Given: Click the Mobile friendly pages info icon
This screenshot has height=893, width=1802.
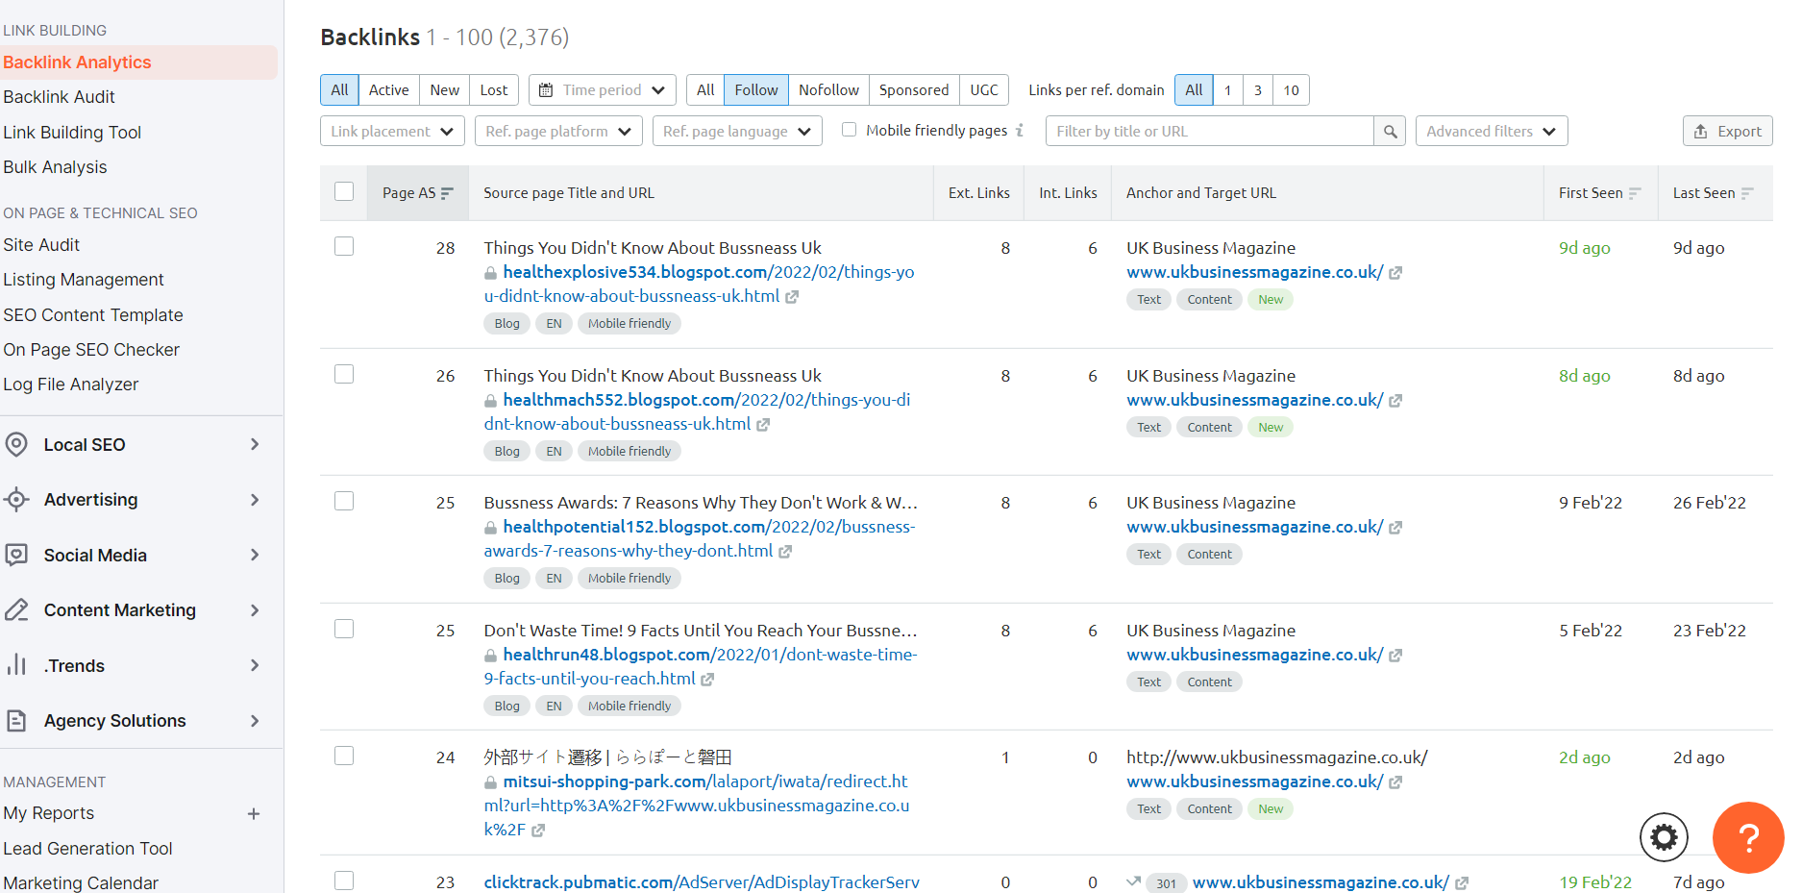Looking at the screenshot, I should 1020,131.
